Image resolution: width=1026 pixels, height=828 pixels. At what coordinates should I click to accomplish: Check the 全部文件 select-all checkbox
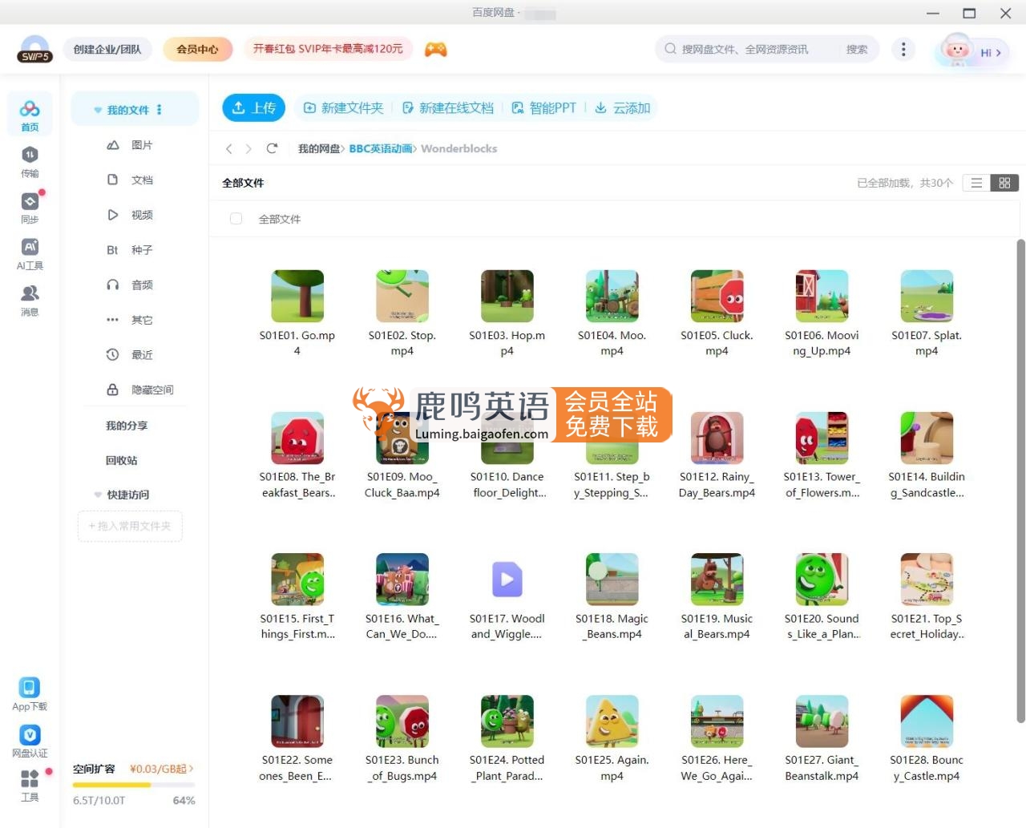(x=236, y=218)
